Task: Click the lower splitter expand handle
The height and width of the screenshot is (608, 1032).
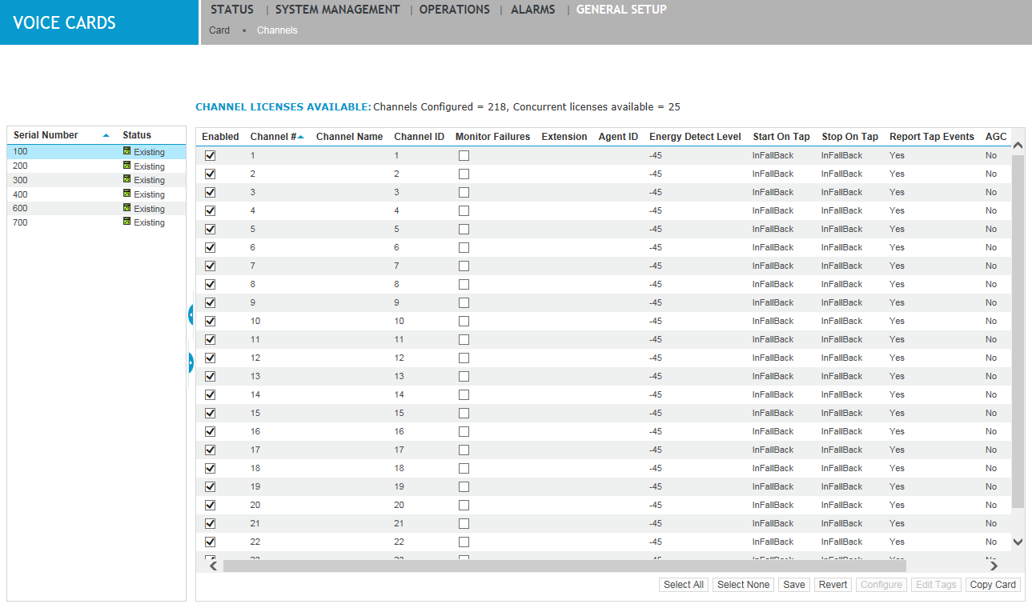Action: pyautogui.click(x=191, y=363)
